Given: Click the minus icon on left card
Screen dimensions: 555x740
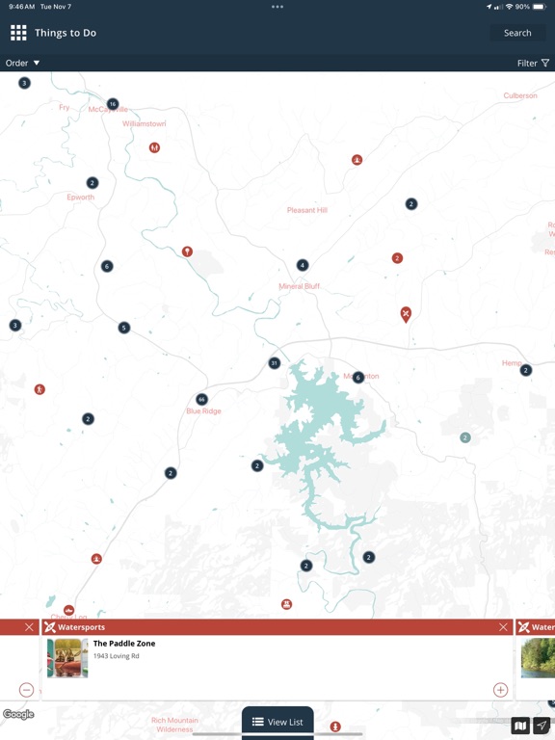Looking at the screenshot, I should pos(26,690).
